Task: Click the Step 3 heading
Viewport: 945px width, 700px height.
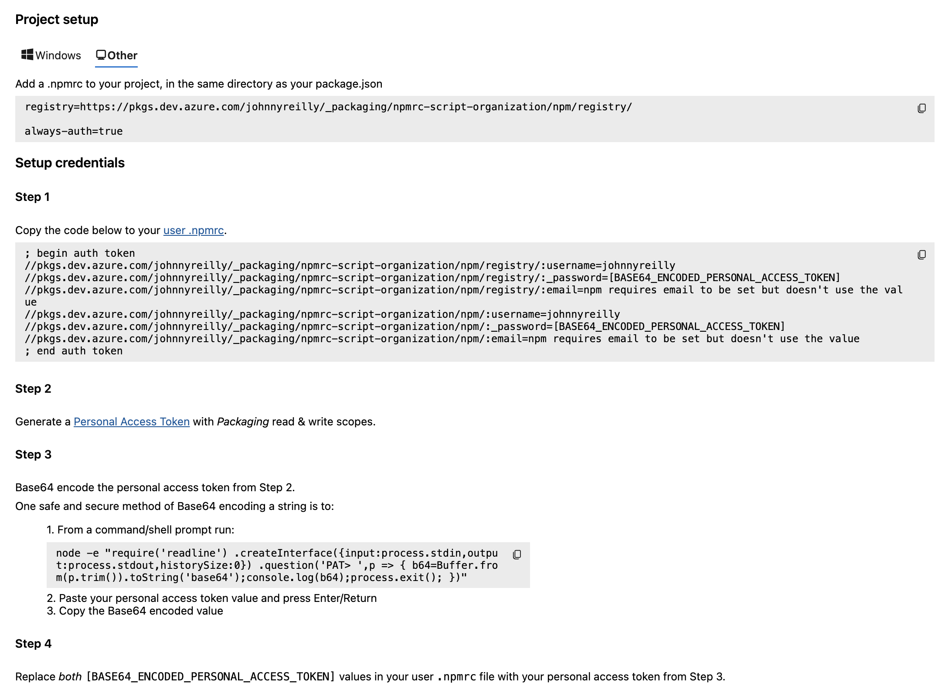Action: [x=33, y=454]
